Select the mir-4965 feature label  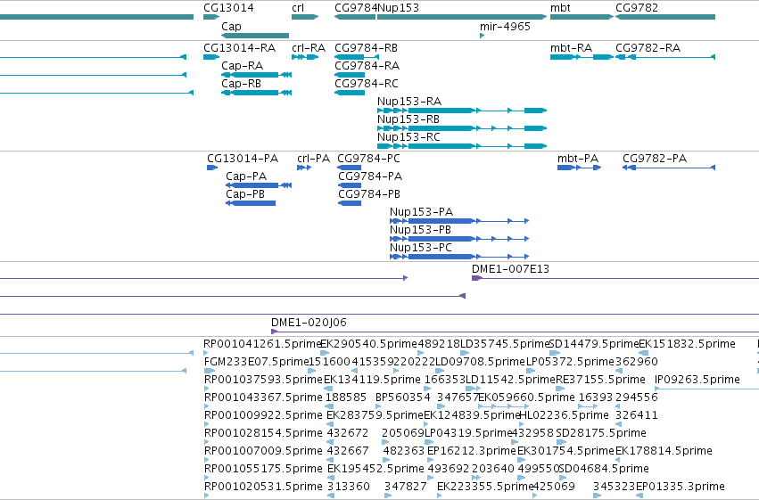[x=505, y=27]
